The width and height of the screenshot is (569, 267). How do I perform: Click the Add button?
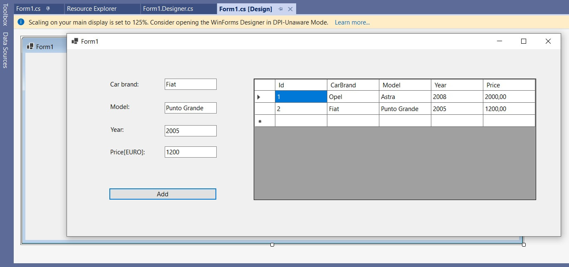coord(163,194)
